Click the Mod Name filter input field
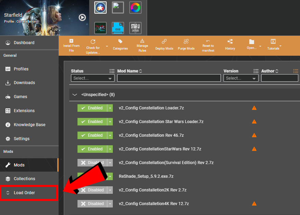300x215 pixels. pyautogui.click(x=169, y=78)
